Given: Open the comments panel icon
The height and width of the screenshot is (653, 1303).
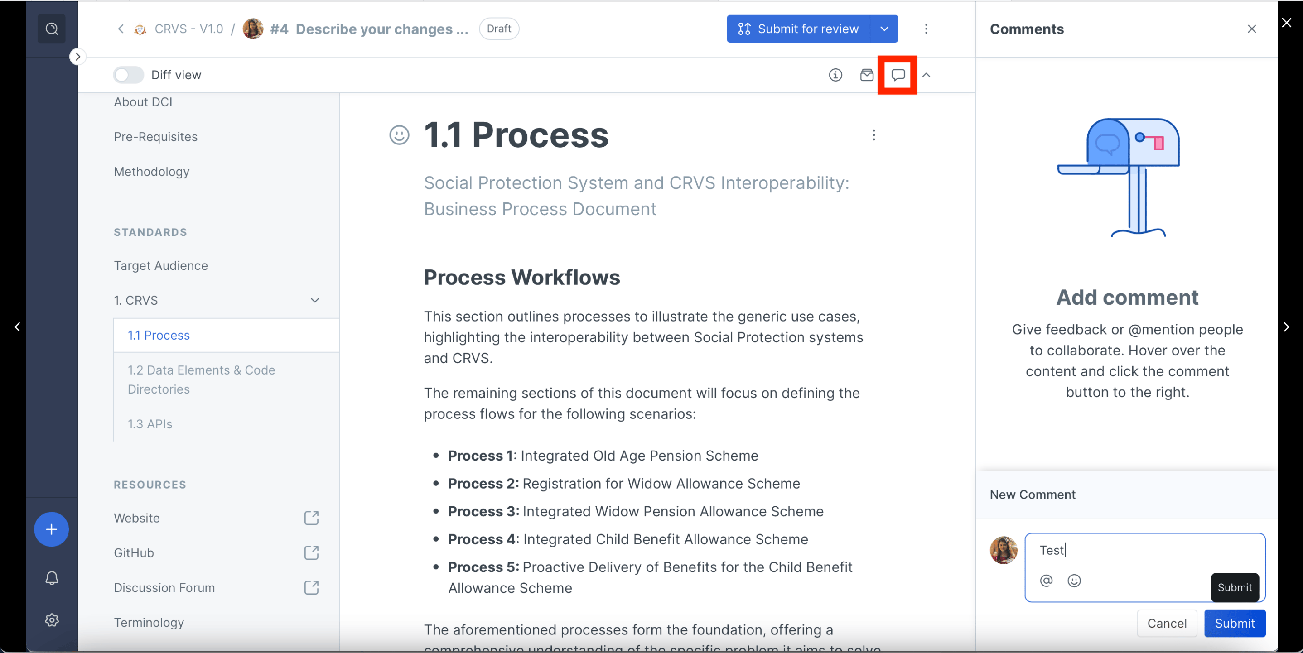Looking at the screenshot, I should pos(898,75).
